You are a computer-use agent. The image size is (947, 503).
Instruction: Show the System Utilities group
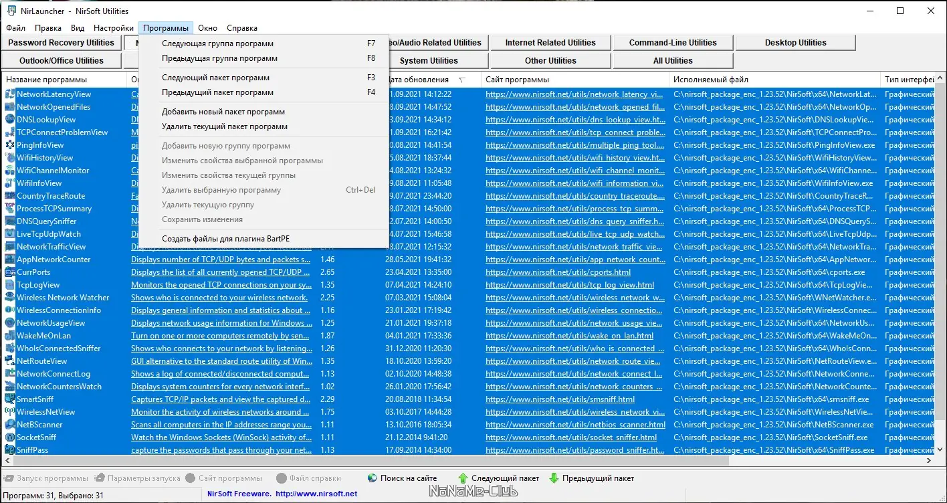(x=429, y=61)
